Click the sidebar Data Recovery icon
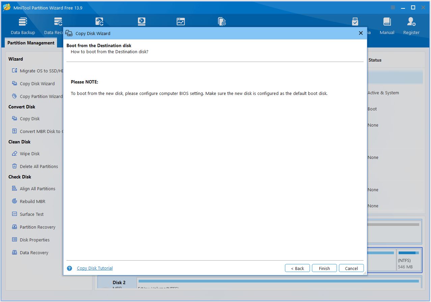 coord(15,253)
